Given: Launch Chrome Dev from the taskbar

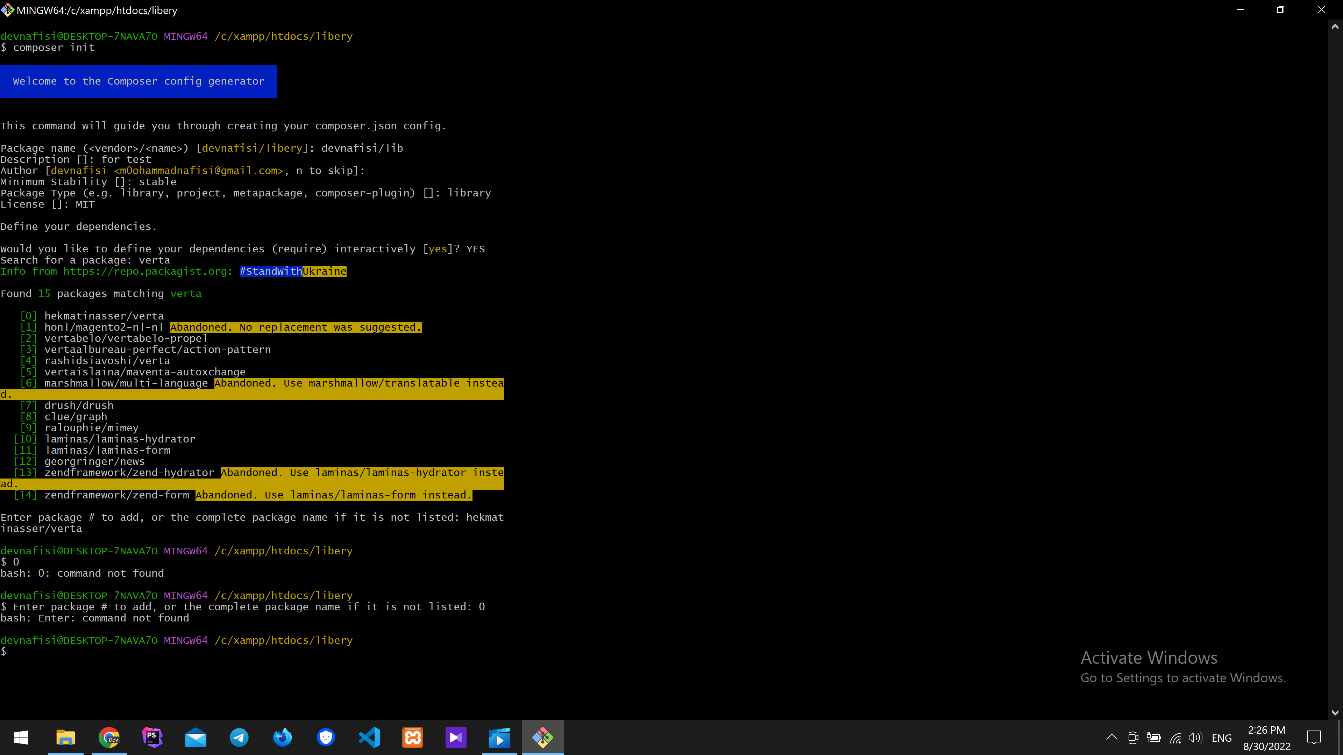Looking at the screenshot, I should [x=109, y=737].
